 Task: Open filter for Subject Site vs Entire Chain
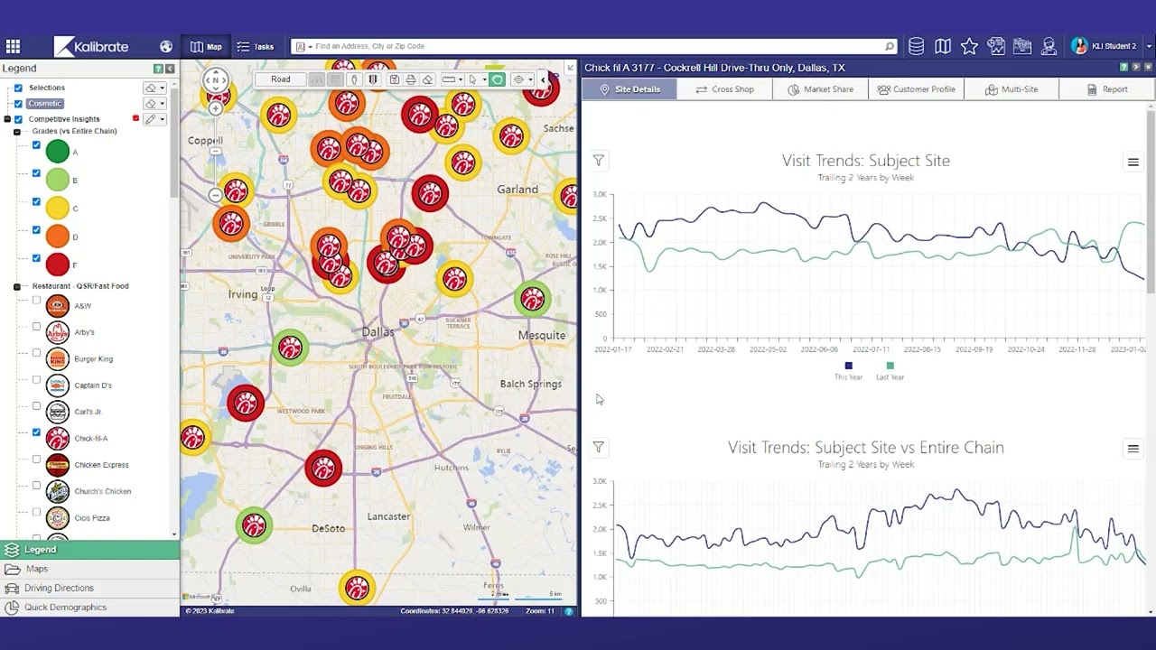pos(598,448)
